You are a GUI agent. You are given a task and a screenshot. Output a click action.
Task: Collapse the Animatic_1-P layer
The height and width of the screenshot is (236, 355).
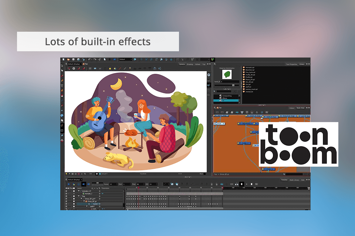tap(79, 191)
